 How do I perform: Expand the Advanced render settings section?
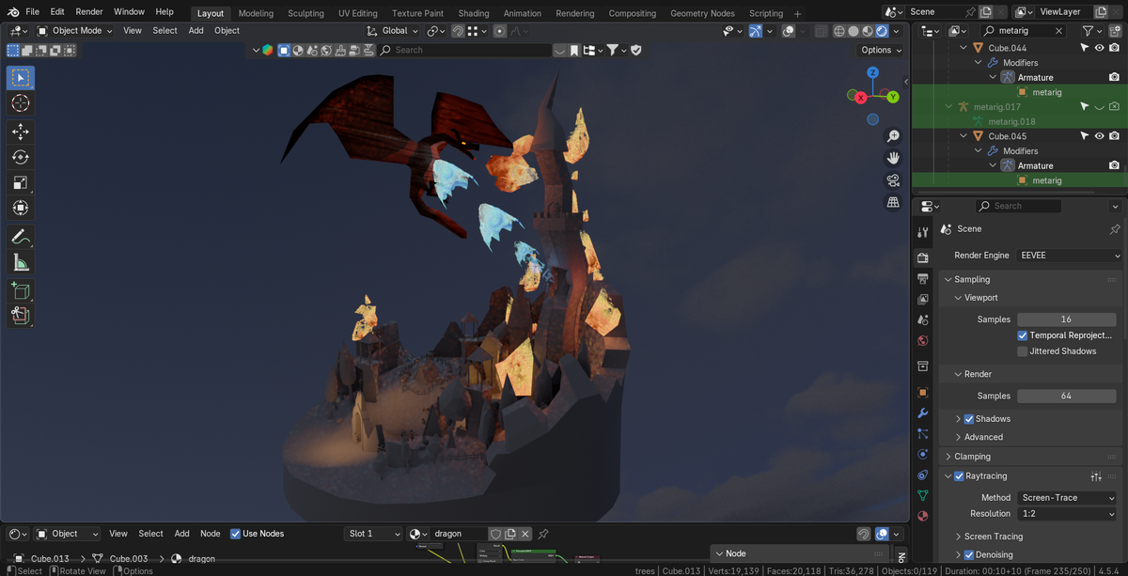click(983, 437)
